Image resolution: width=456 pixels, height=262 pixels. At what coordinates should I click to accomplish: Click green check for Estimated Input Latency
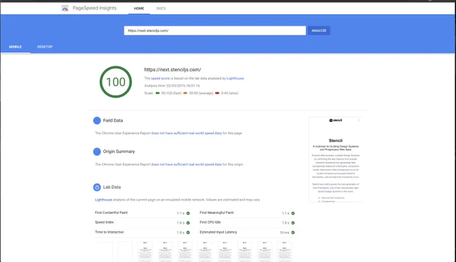[x=293, y=233]
